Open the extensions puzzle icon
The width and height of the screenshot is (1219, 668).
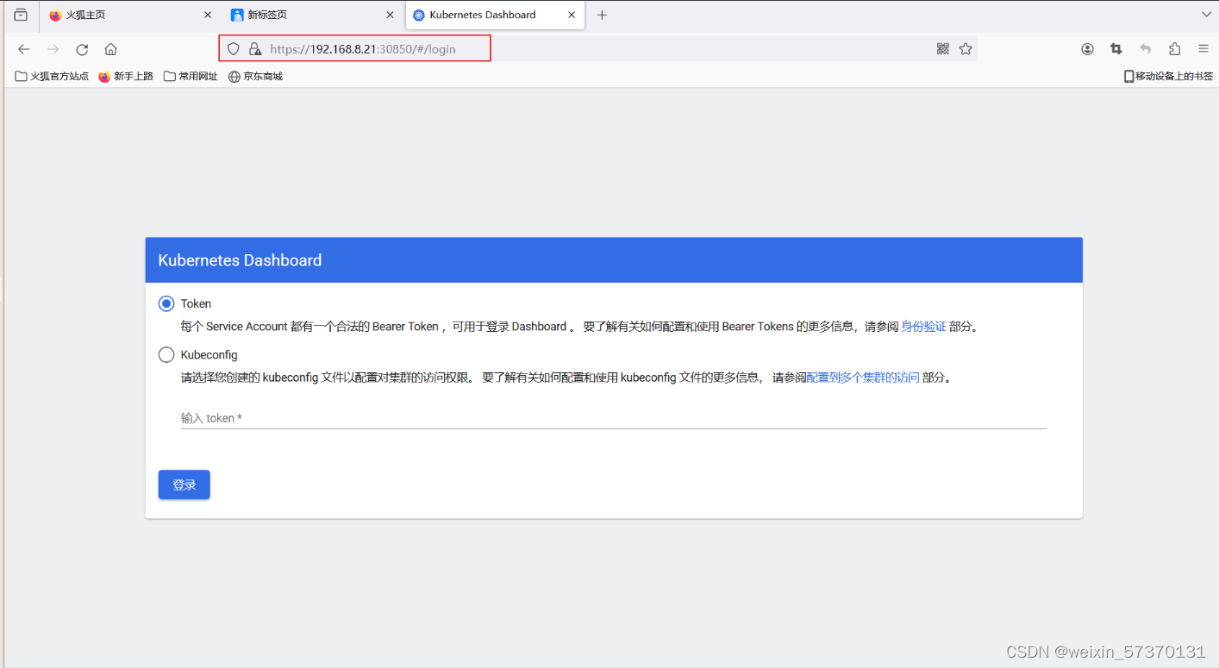[1174, 49]
